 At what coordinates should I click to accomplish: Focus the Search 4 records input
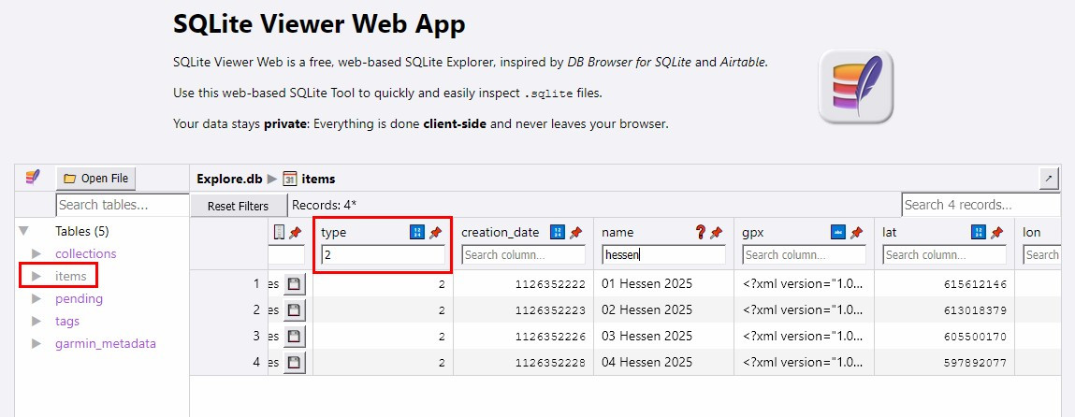(x=981, y=205)
